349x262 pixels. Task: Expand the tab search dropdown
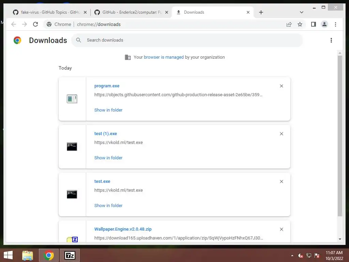(x=302, y=12)
